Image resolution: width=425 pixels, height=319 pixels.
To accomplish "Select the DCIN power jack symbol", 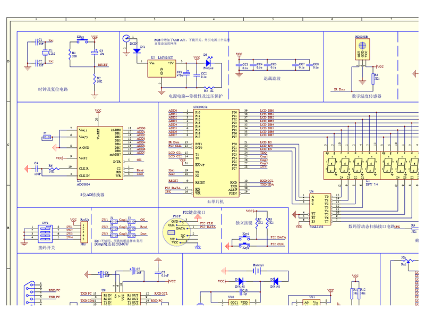I will coord(126,38).
